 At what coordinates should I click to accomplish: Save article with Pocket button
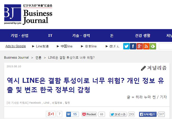89,114
